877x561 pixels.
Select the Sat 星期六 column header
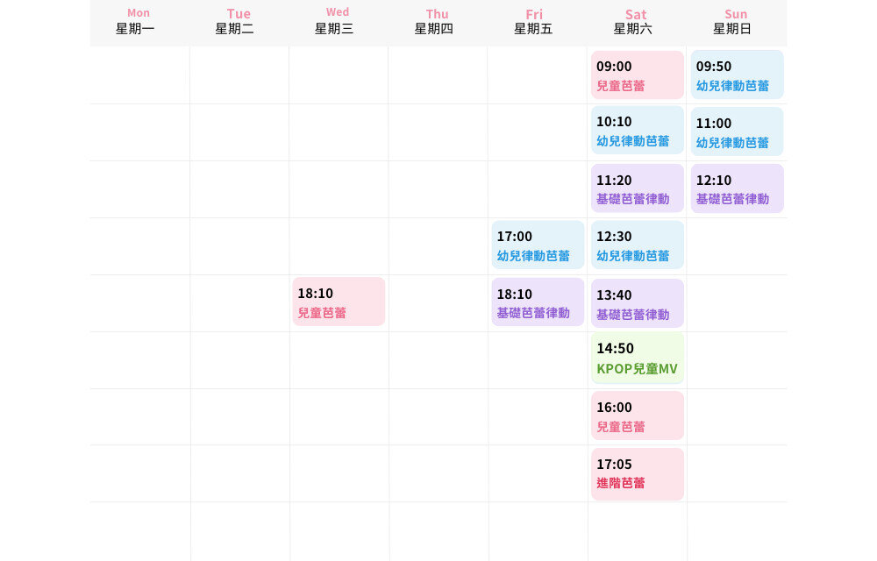point(637,22)
